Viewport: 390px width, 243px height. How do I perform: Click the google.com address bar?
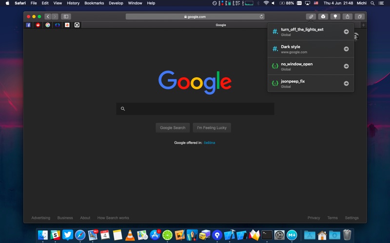point(195,17)
